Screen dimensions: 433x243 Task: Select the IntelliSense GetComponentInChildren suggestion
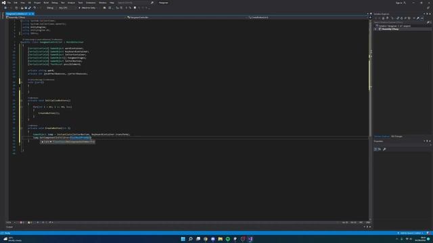tap(68, 142)
